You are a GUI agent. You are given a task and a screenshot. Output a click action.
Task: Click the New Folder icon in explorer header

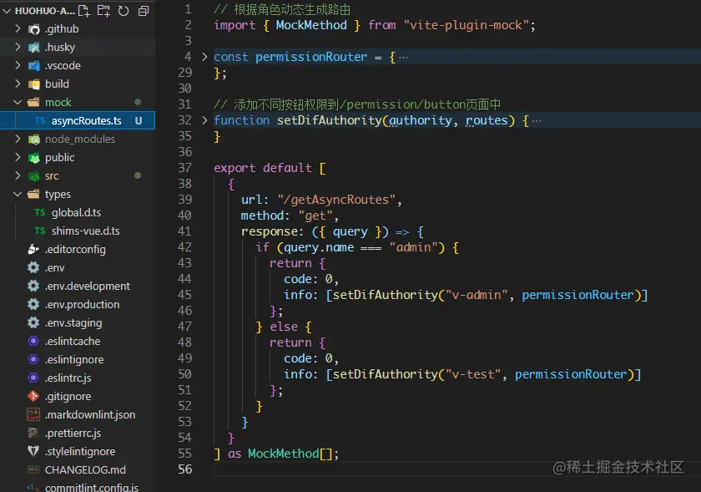point(103,11)
